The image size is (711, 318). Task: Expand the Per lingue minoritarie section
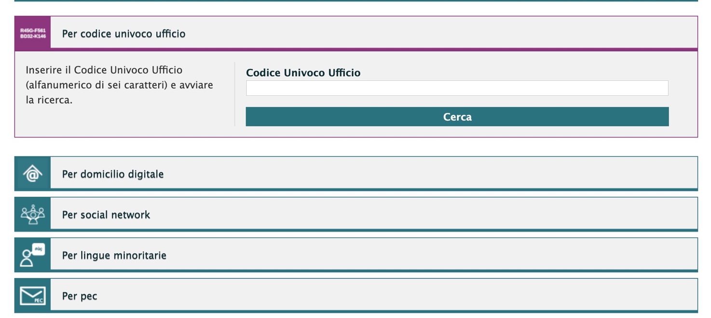(356, 255)
